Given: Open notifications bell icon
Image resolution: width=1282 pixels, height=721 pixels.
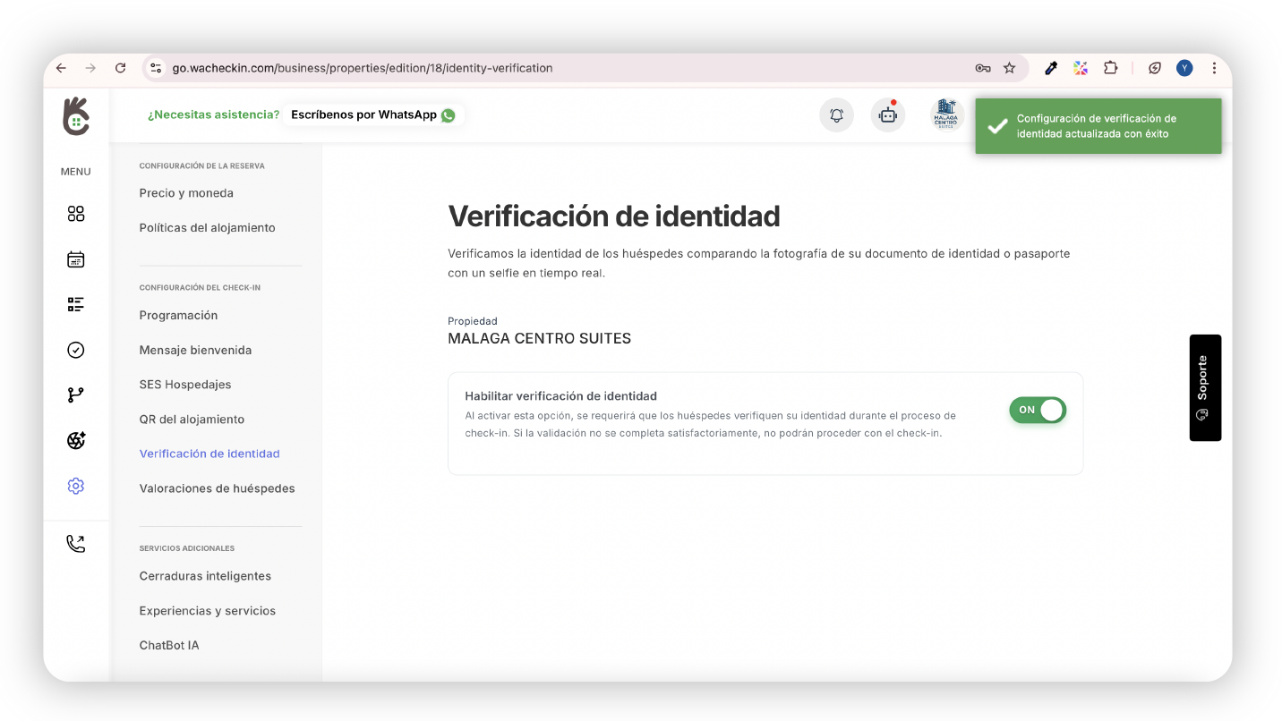Looking at the screenshot, I should pos(836,115).
